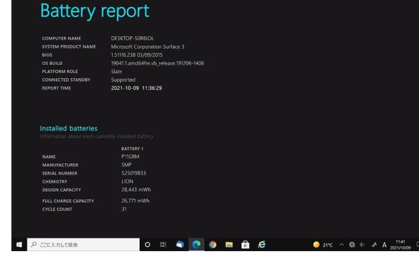Click the SYSTEM PRODUCT NAME label
The height and width of the screenshot is (279, 419).
69,46
